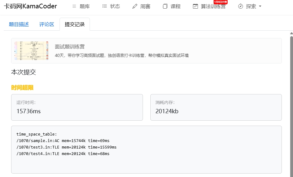The width and height of the screenshot is (293, 177).
Task: Click the 状态 checklist icon
Action: (104, 6)
